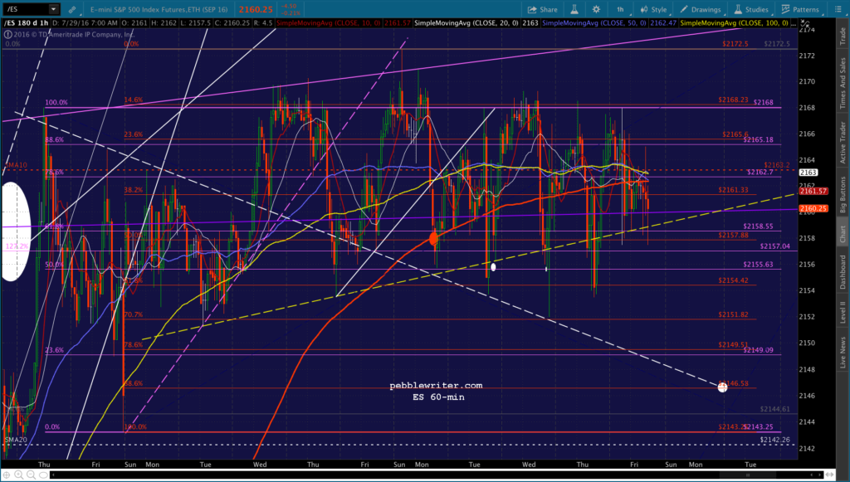Click the info icon beside copyright notice
The height and width of the screenshot is (482, 850).
click(8, 34)
